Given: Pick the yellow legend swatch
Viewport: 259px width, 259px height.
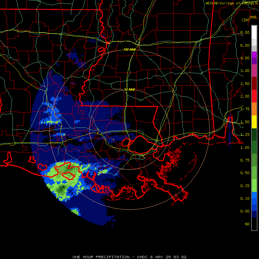Looking at the screenshot, I should [254, 122].
